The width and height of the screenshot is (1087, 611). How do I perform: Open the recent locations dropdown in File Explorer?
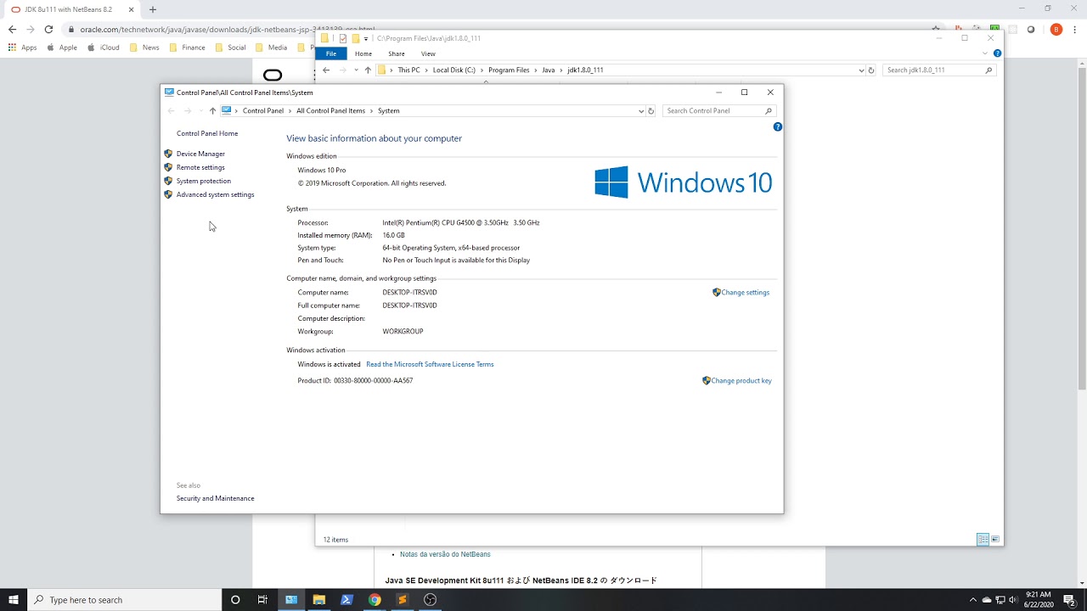356,70
